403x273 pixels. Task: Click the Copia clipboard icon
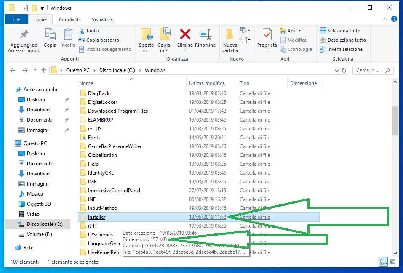click(x=50, y=38)
